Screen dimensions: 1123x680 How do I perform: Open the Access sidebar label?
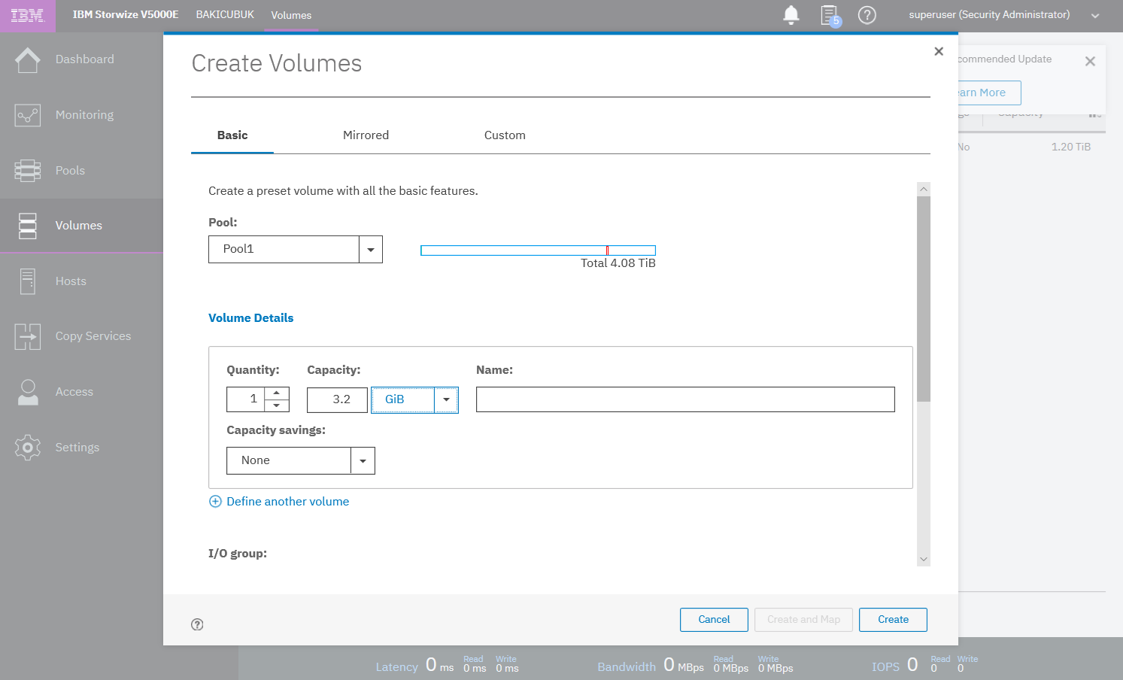[74, 392]
